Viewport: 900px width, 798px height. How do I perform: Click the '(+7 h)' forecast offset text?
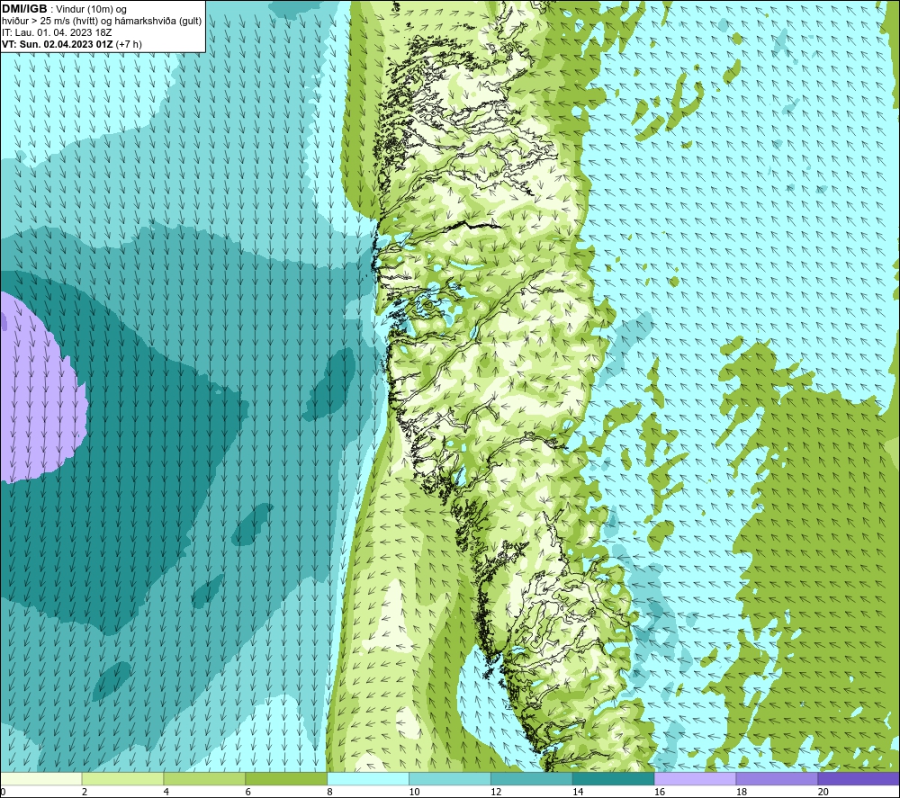click(x=129, y=44)
